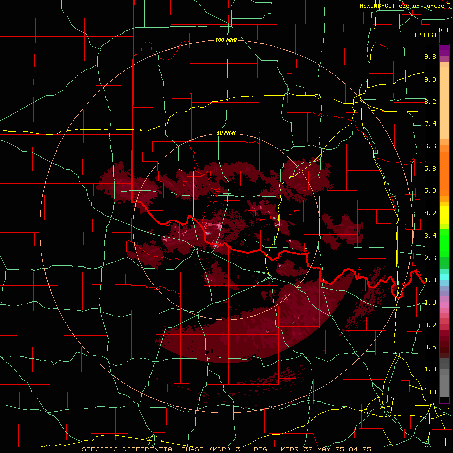
Task: Click the 7.4 value on the color scale
Action: [430, 124]
